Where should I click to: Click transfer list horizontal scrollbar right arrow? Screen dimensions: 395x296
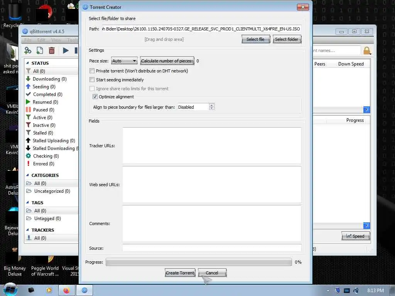tap(366, 110)
